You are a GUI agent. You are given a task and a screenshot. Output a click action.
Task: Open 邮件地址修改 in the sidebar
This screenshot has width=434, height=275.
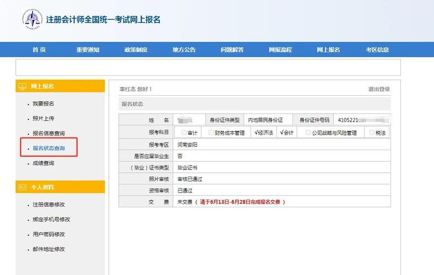pos(48,249)
